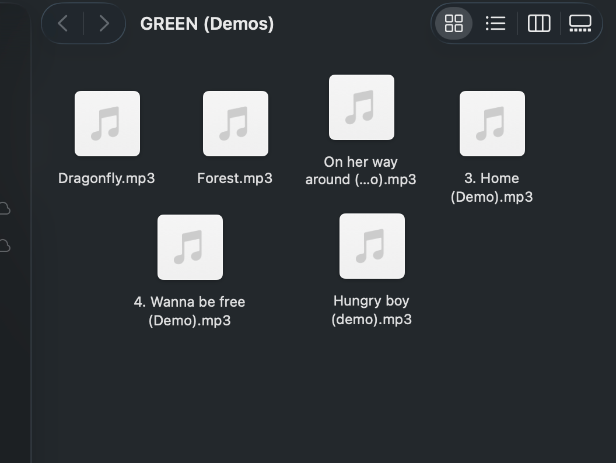Image resolution: width=616 pixels, height=463 pixels.
Task: Go back to the previous folder
Action: click(62, 23)
